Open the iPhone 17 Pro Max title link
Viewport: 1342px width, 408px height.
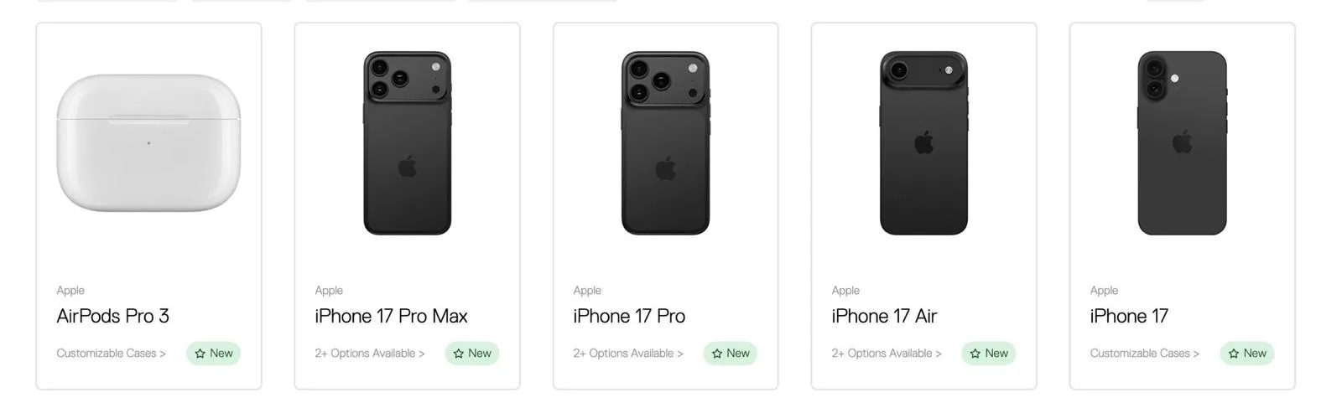pyautogui.click(x=391, y=316)
